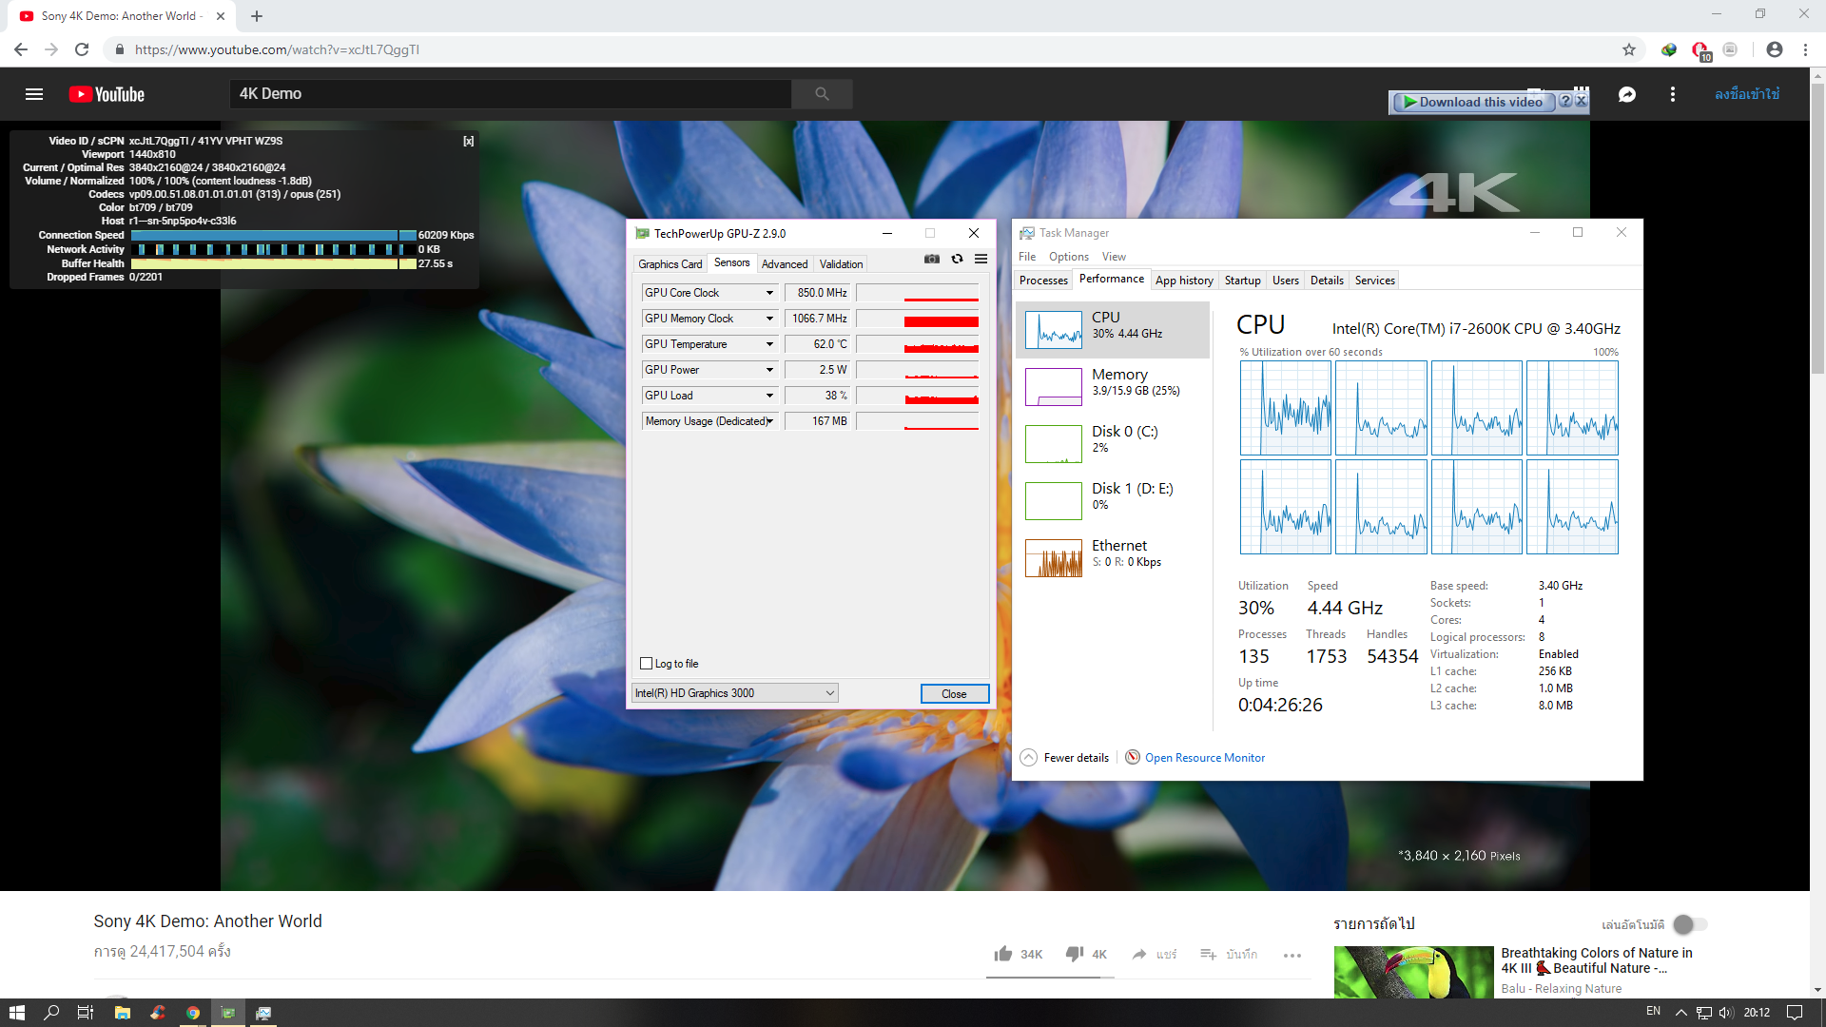This screenshot has height=1027, width=1826.
Task: Expand the GPU Load sensor dropdown
Action: click(769, 396)
